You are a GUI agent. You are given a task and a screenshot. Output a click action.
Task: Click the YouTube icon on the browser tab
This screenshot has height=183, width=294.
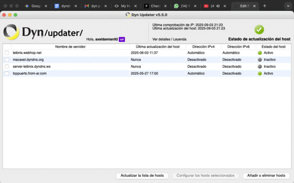[x=206, y=6]
